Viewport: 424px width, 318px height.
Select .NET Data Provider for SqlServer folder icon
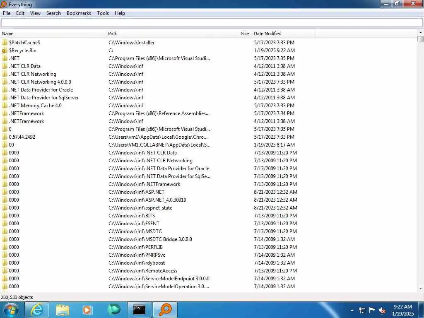[x=5, y=97]
